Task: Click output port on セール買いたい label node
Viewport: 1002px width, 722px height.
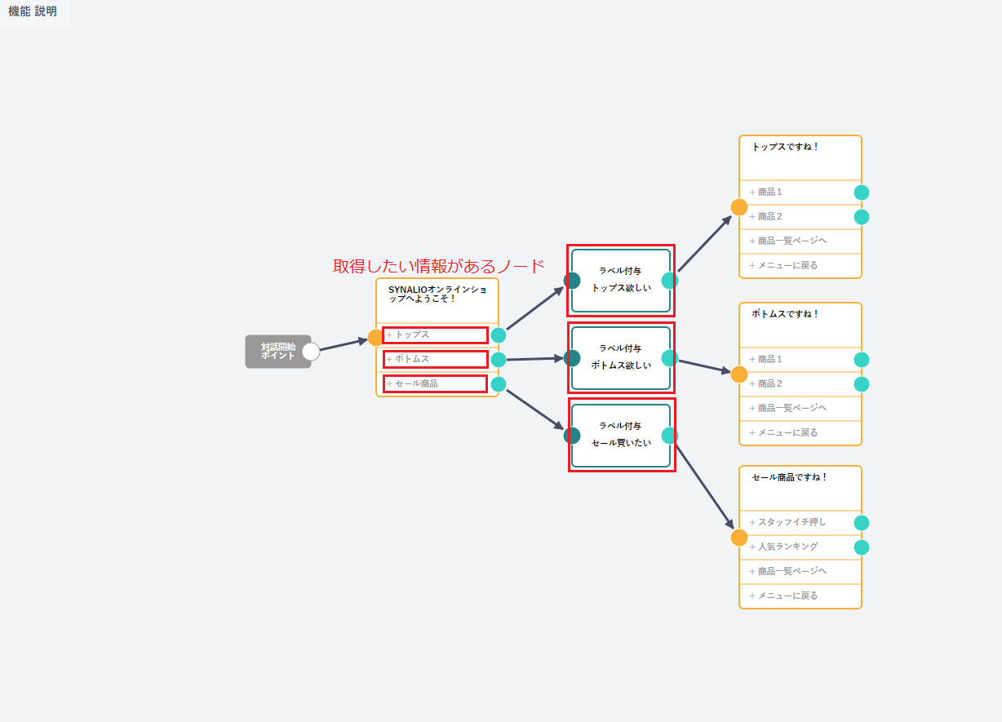Action: [x=670, y=436]
